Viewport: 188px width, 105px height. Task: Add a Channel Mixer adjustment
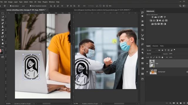tap(163, 21)
